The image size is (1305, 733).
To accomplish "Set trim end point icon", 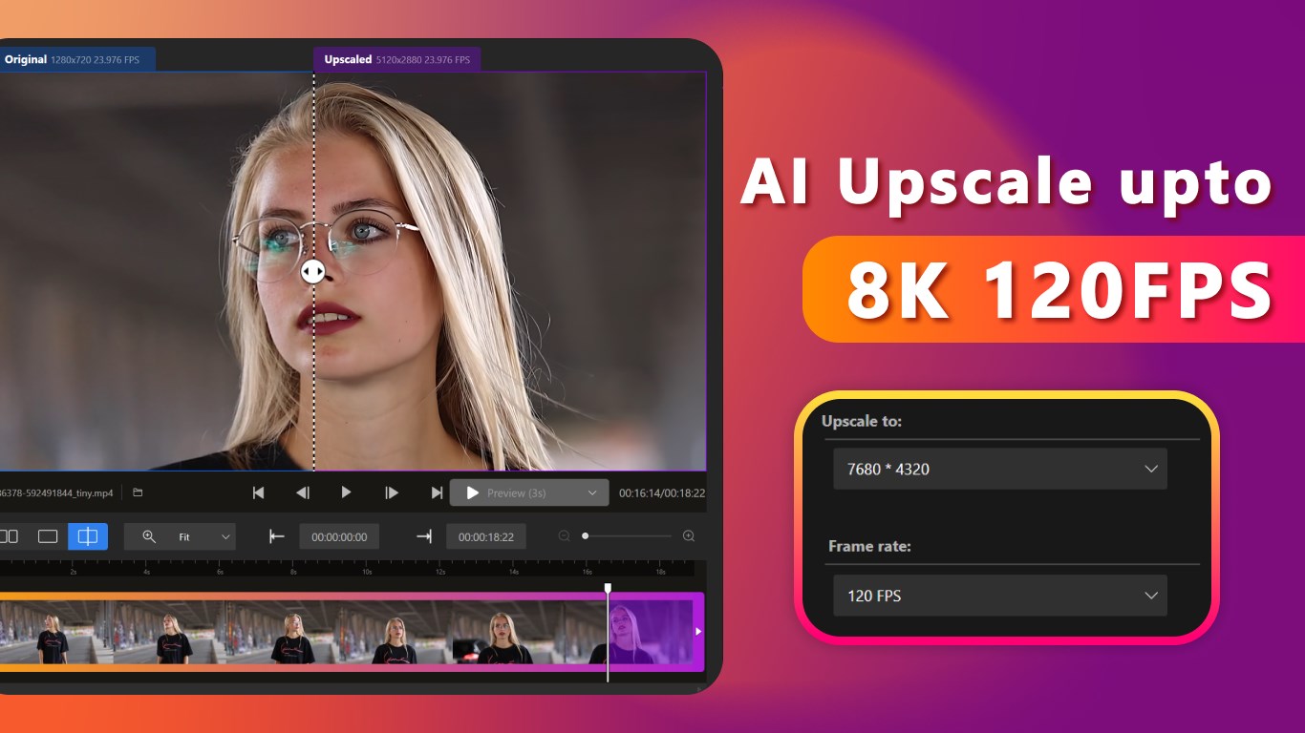I will 423,536.
